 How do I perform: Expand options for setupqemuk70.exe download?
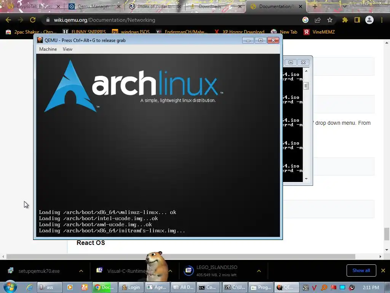coord(81,271)
